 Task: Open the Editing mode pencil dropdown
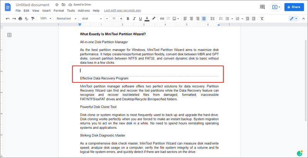(293, 18)
